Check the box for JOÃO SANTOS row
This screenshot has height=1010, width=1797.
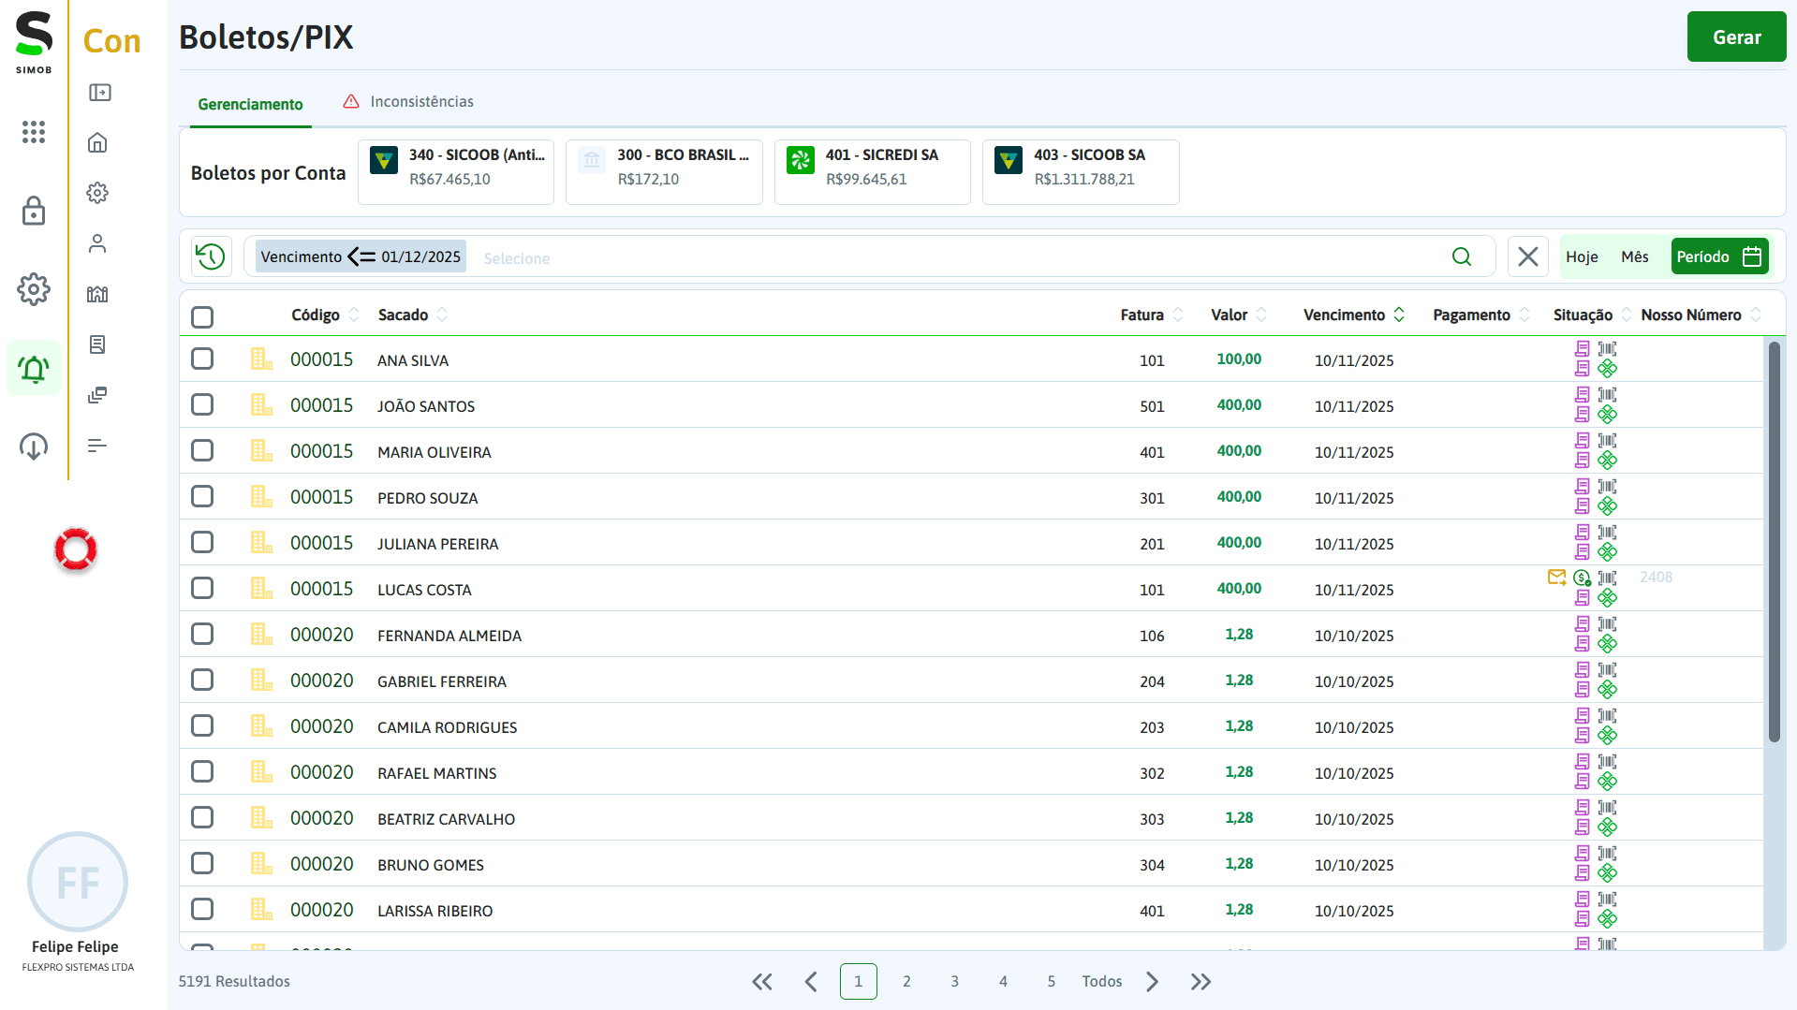[202, 405]
